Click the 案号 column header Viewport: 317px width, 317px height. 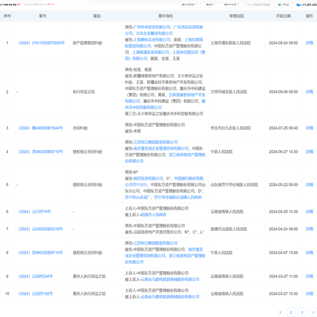pos(42,16)
